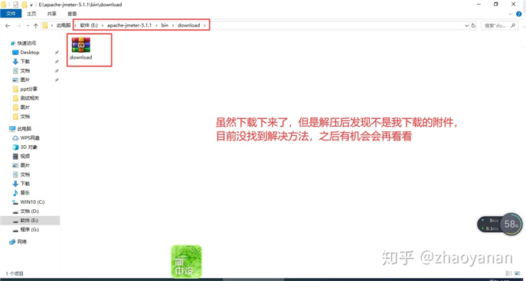
Task: Expand the chevron after download in breadcrumb
Action: click(x=204, y=25)
